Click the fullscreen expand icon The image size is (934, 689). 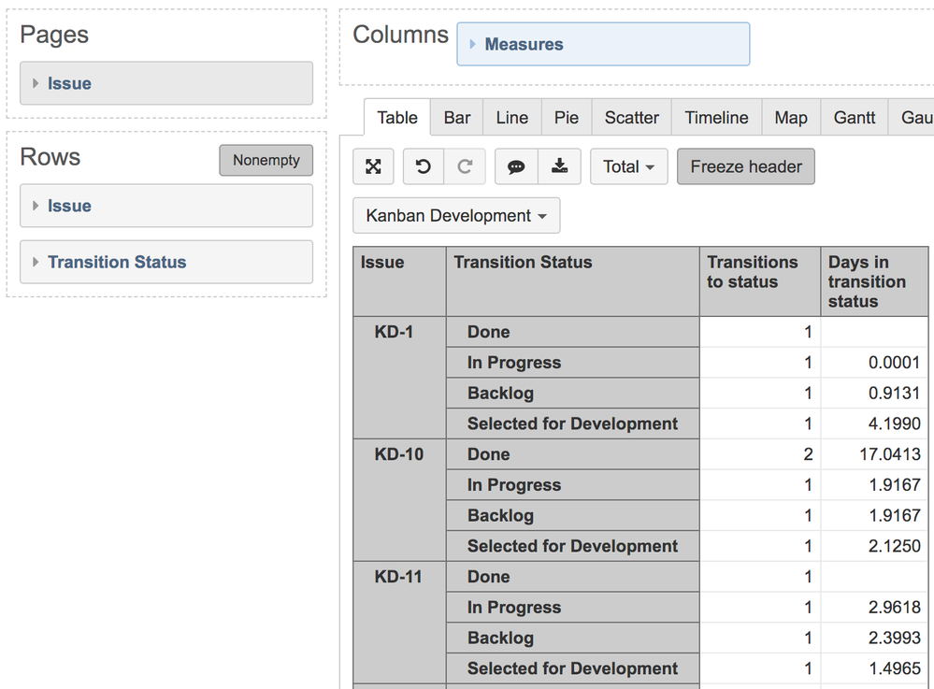(x=373, y=166)
